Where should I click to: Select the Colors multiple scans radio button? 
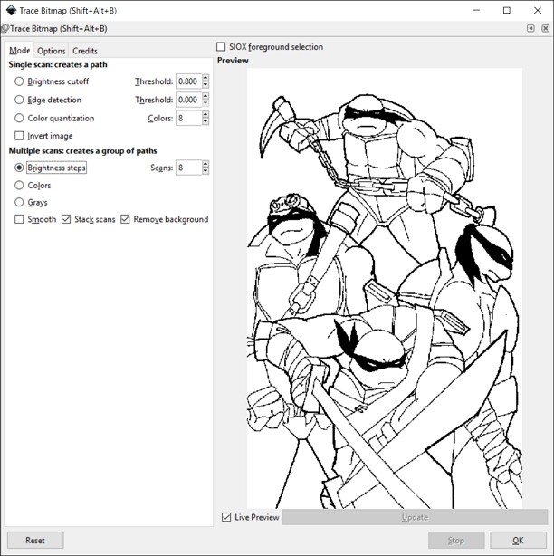click(x=19, y=185)
